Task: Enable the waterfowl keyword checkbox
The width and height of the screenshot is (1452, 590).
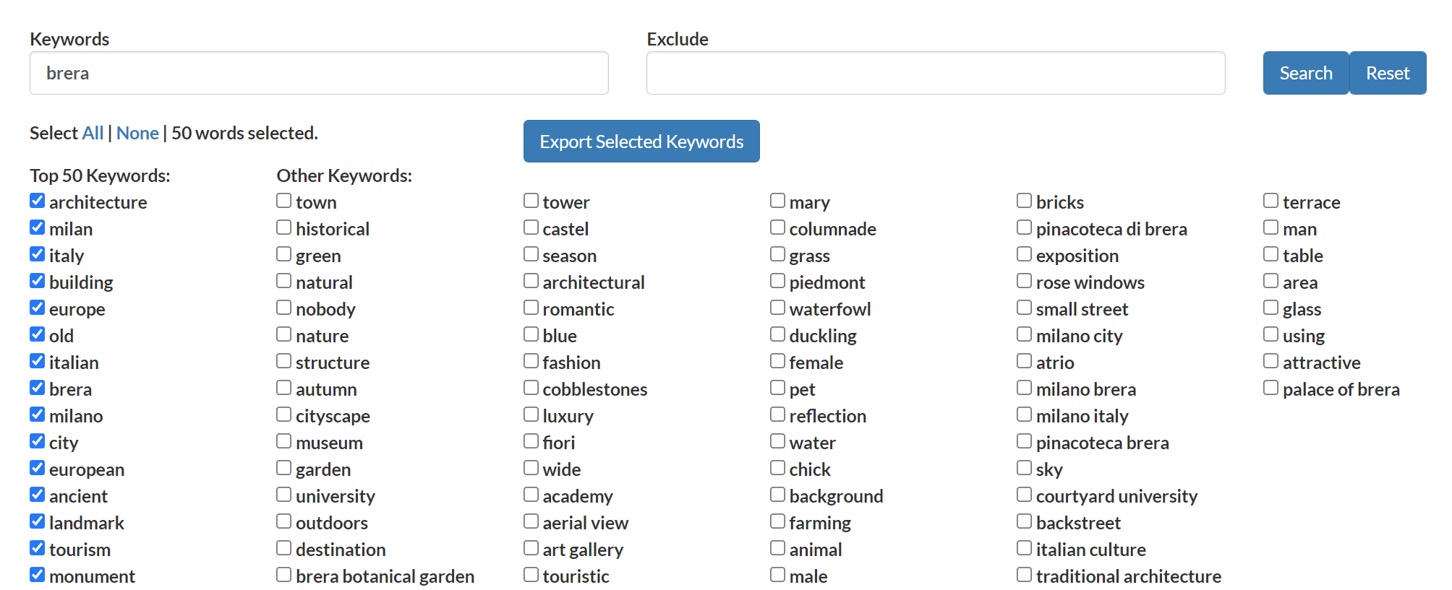Action: [x=778, y=308]
